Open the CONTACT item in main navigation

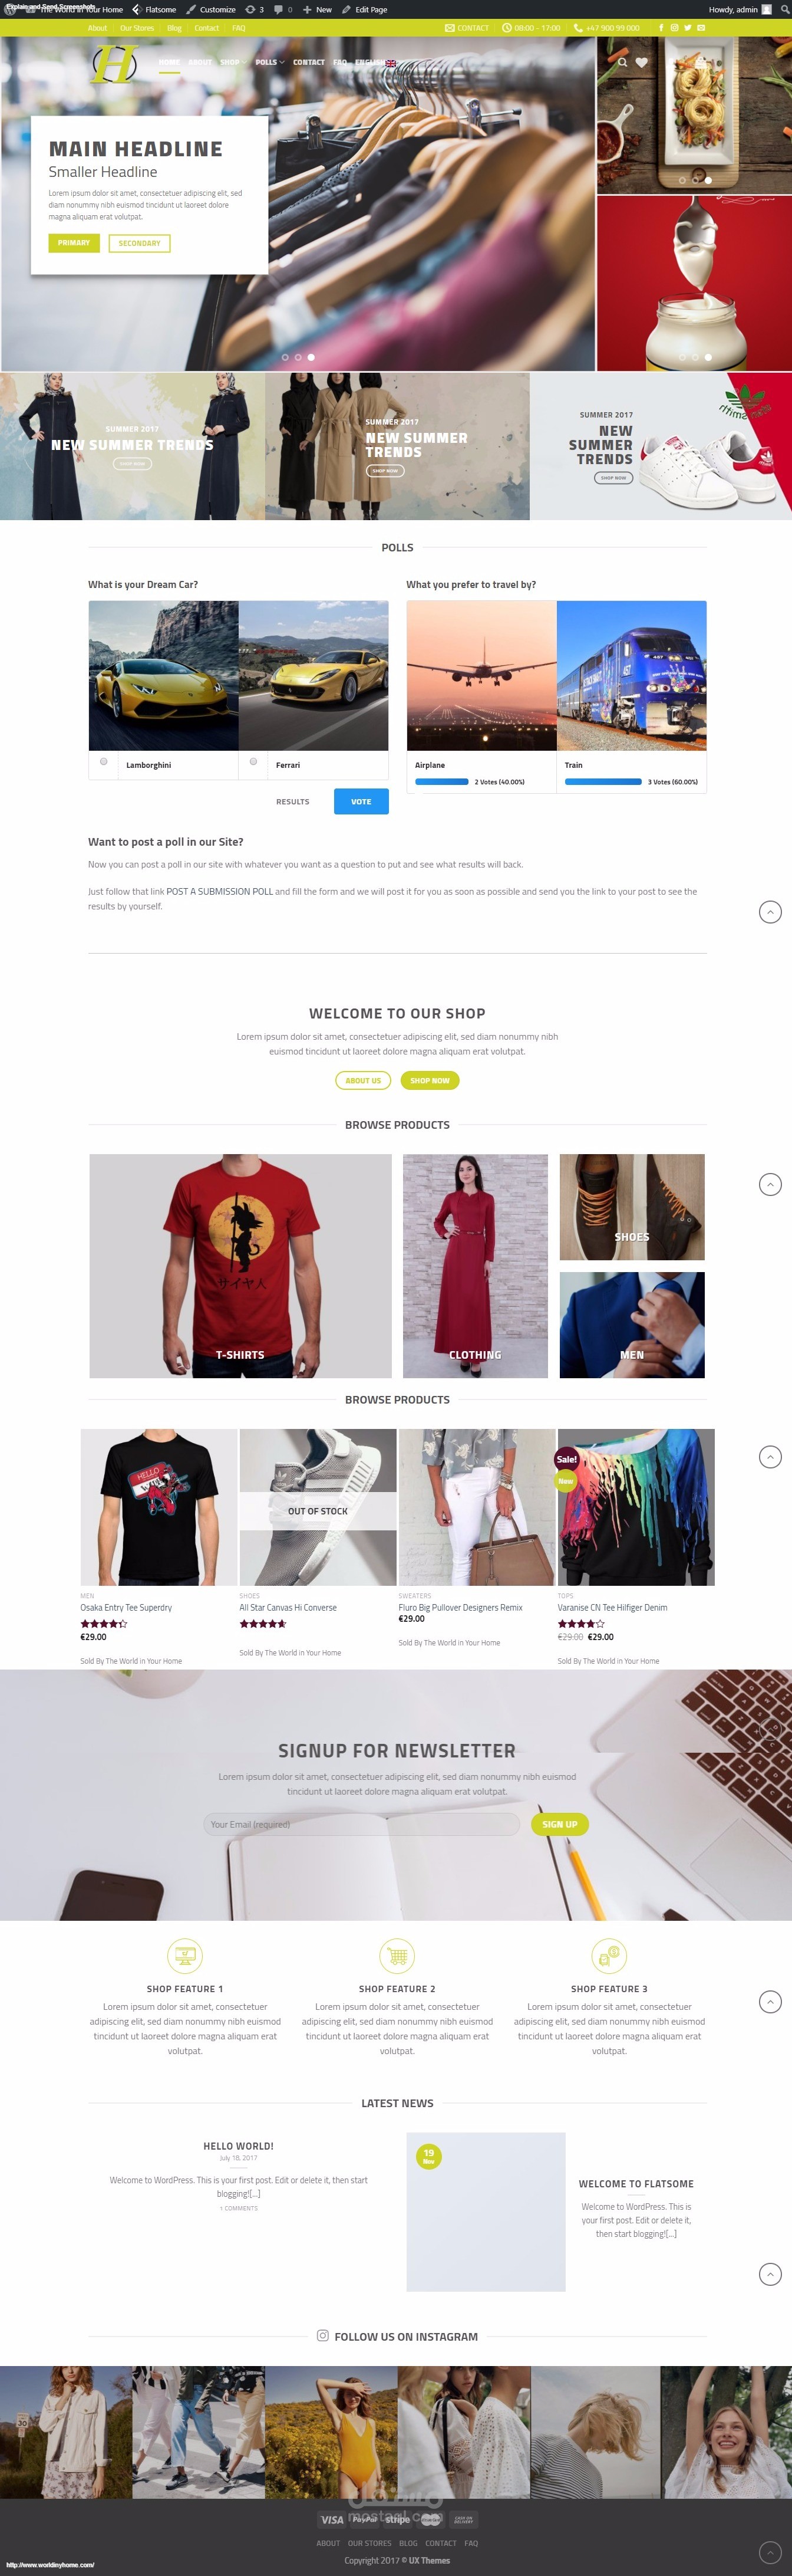coord(309,62)
